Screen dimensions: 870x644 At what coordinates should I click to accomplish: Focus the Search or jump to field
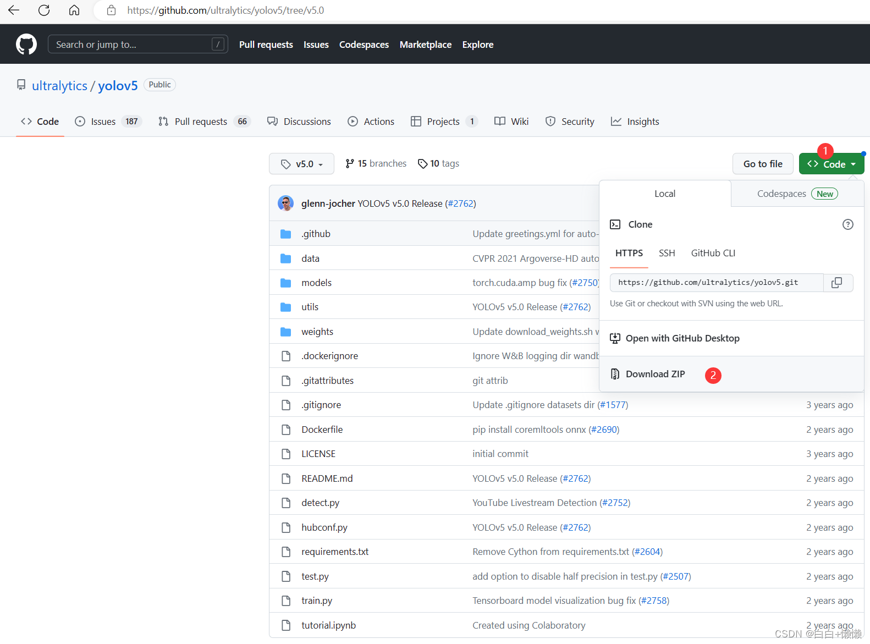(138, 45)
